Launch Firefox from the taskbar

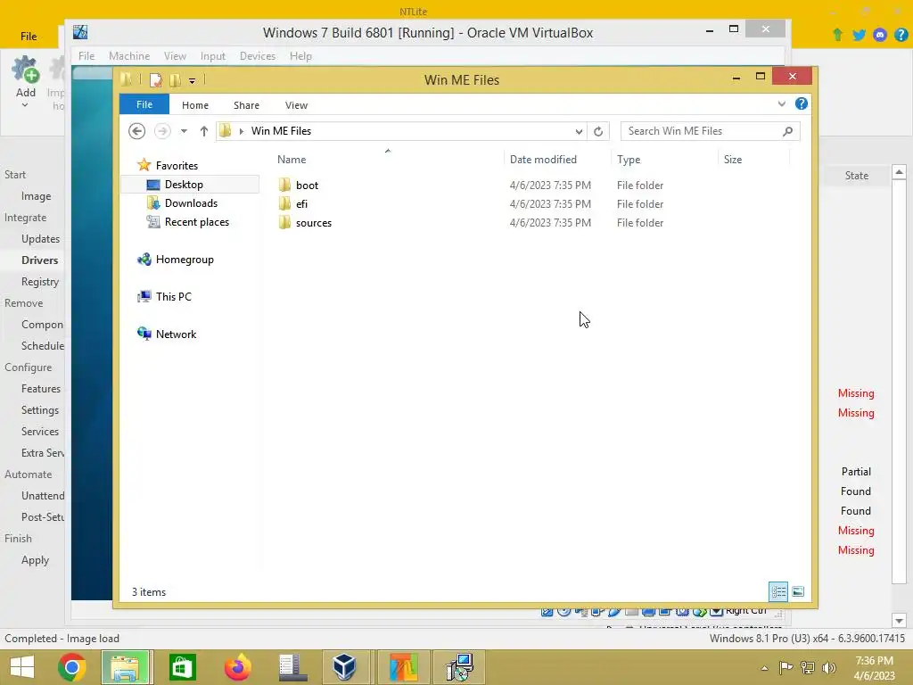237,667
